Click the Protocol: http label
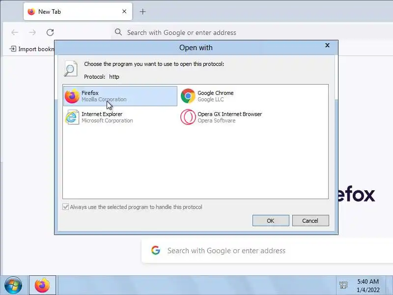The width and height of the screenshot is (393, 295). (102, 77)
